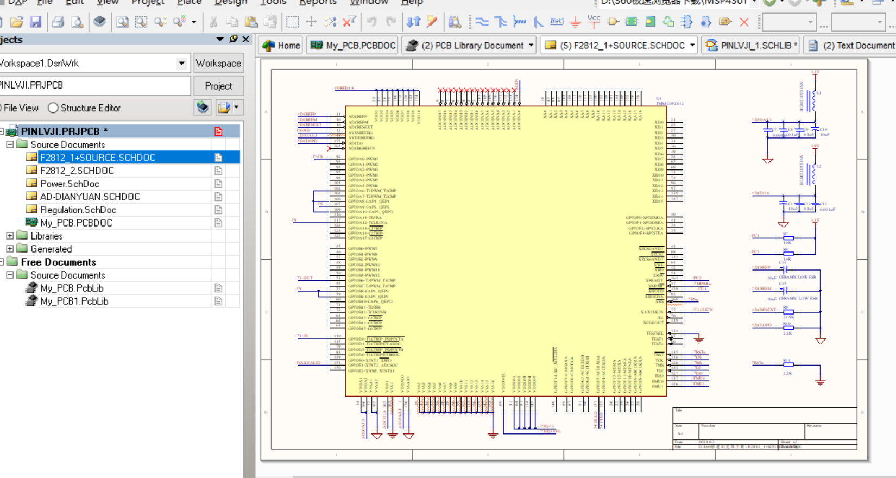
Task: Select My_PCB.PcbLib under Free Documents
Action: pos(72,288)
